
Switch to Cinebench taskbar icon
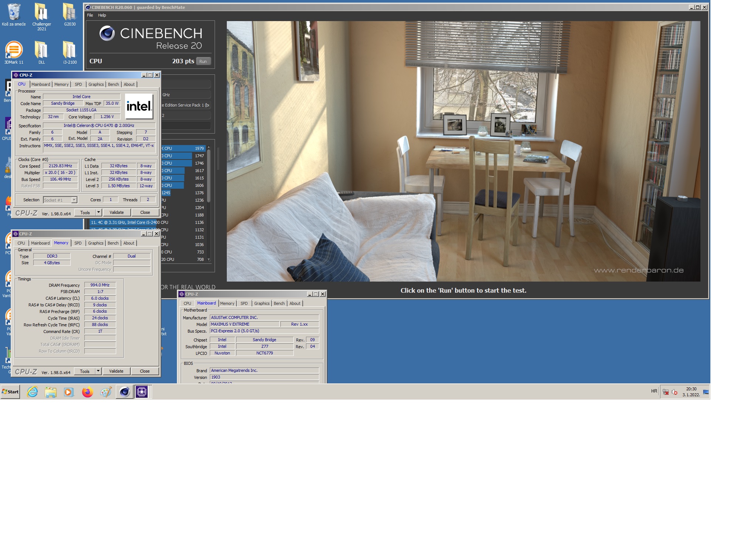coord(125,392)
